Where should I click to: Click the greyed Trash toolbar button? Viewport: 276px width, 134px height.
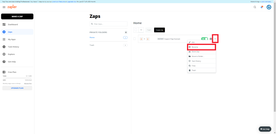pos(149,30)
